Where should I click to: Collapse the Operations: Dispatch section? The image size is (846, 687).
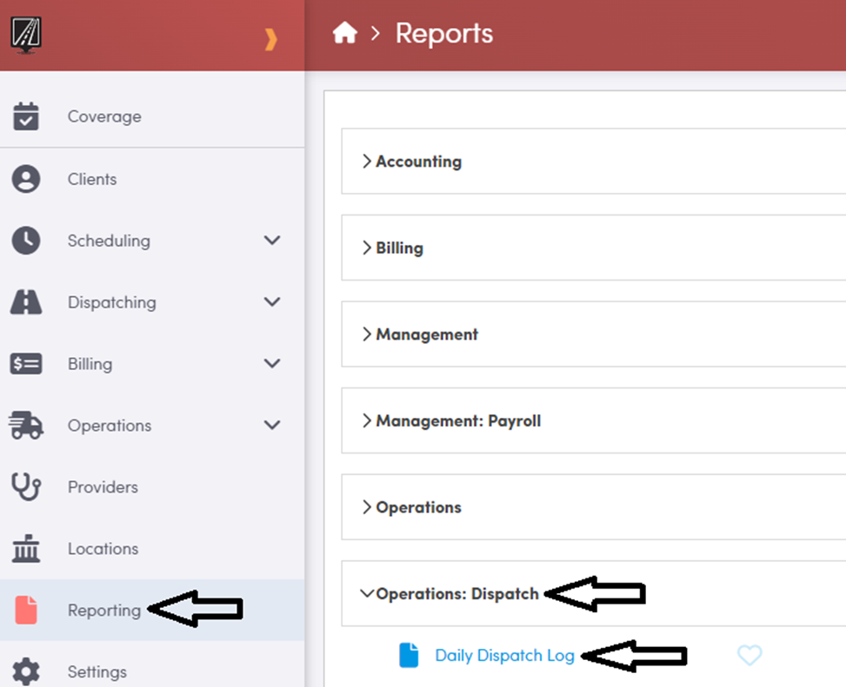pos(456,594)
